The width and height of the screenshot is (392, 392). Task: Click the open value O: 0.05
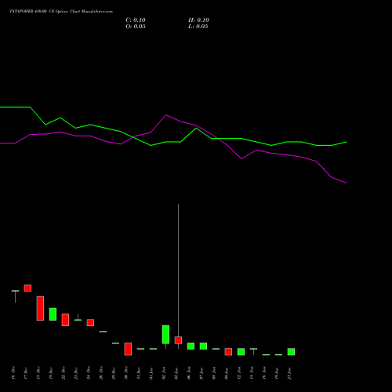tap(136, 27)
